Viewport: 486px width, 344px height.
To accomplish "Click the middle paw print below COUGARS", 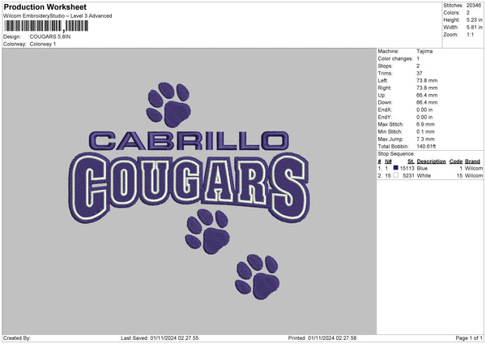I will click(x=207, y=231).
